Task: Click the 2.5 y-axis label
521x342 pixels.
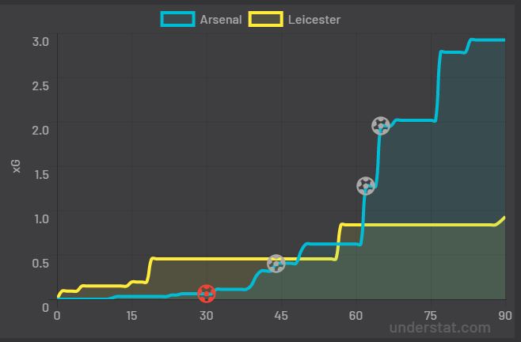Action: (40, 85)
